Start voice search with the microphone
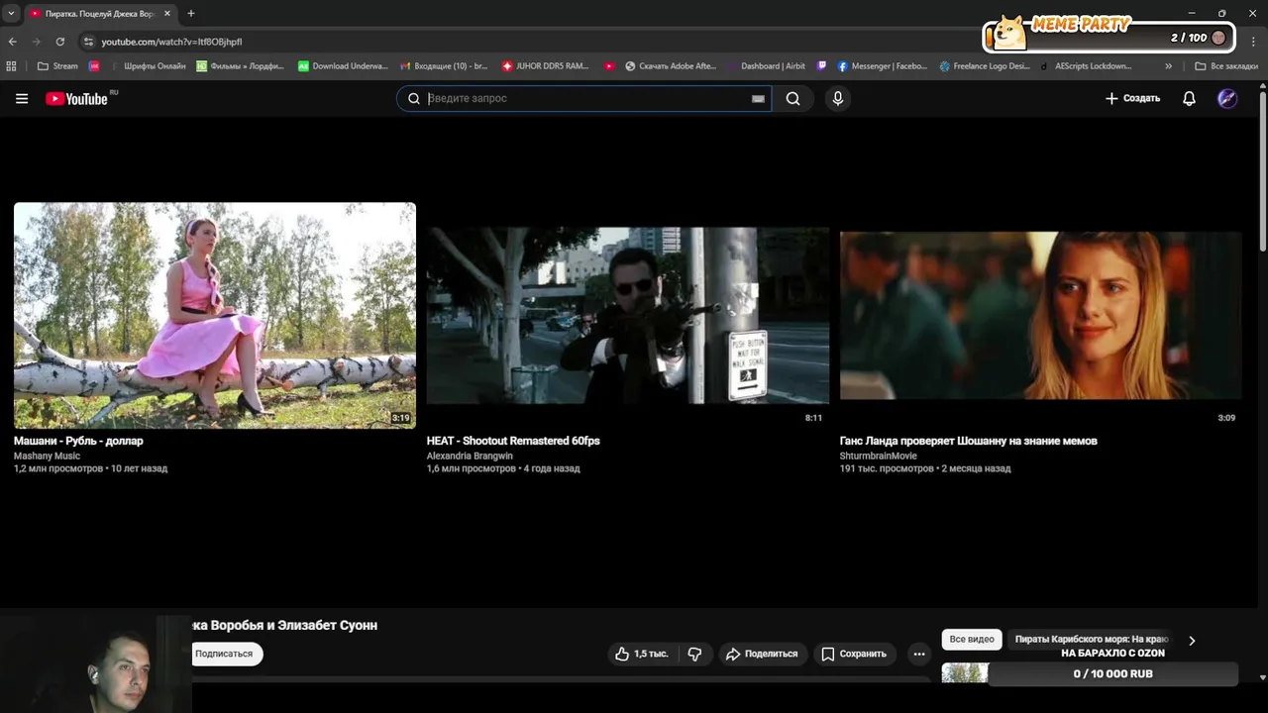 tap(837, 98)
